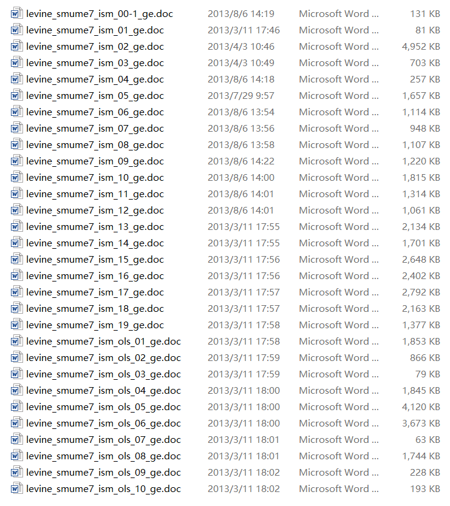Click the 703 KB size value
This screenshot has width=450, height=506.
click(425, 62)
